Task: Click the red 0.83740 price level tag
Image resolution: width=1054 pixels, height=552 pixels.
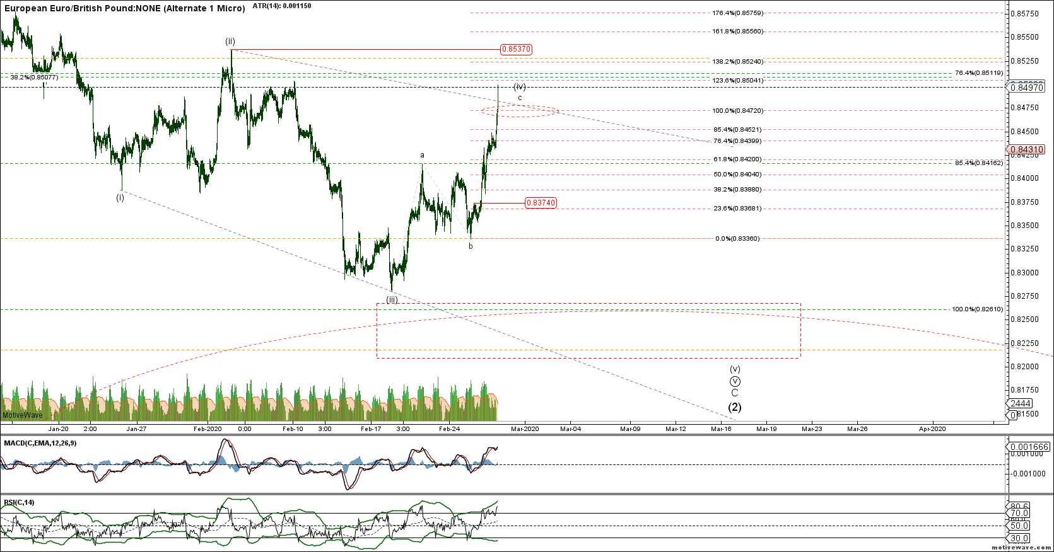Action: tap(541, 203)
